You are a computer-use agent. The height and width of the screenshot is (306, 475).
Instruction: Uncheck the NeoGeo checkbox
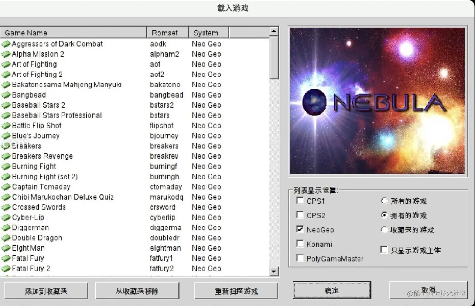(x=300, y=229)
